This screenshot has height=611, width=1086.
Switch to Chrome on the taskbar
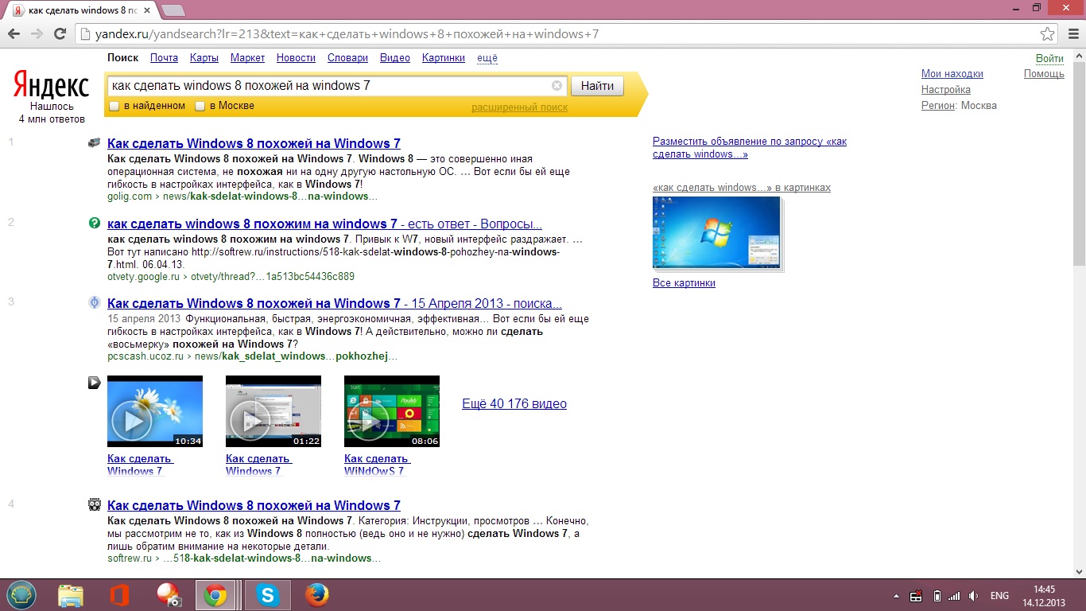coord(215,595)
